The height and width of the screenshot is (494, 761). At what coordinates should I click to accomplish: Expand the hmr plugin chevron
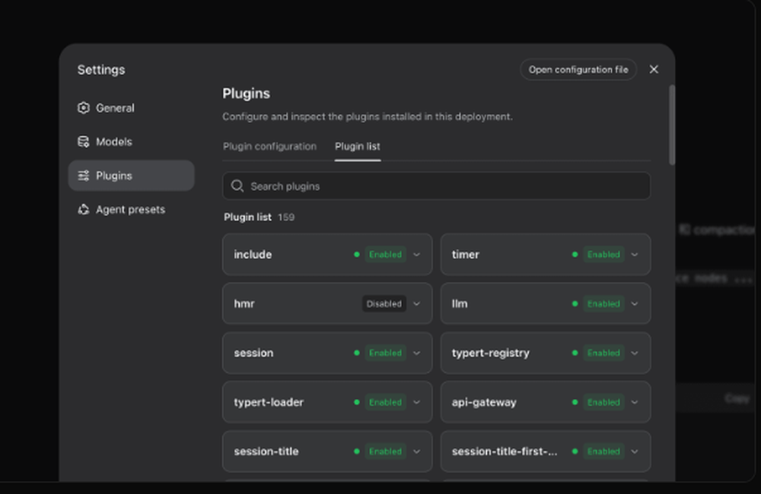click(x=416, y=304)
